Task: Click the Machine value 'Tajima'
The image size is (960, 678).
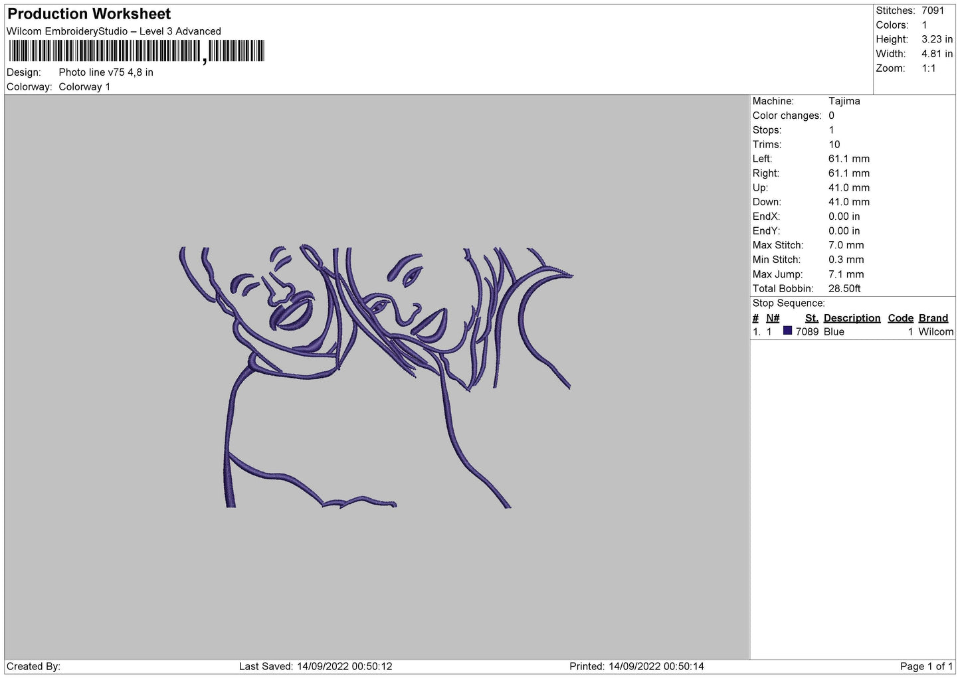Action: tap(844, 101)
